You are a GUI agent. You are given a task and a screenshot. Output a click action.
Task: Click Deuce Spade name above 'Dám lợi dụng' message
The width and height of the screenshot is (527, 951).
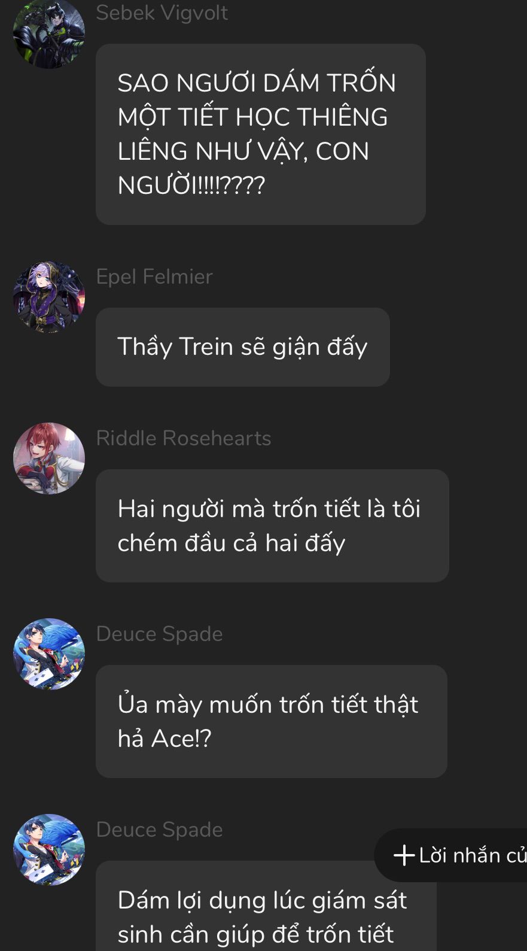[x=159, y=830]
